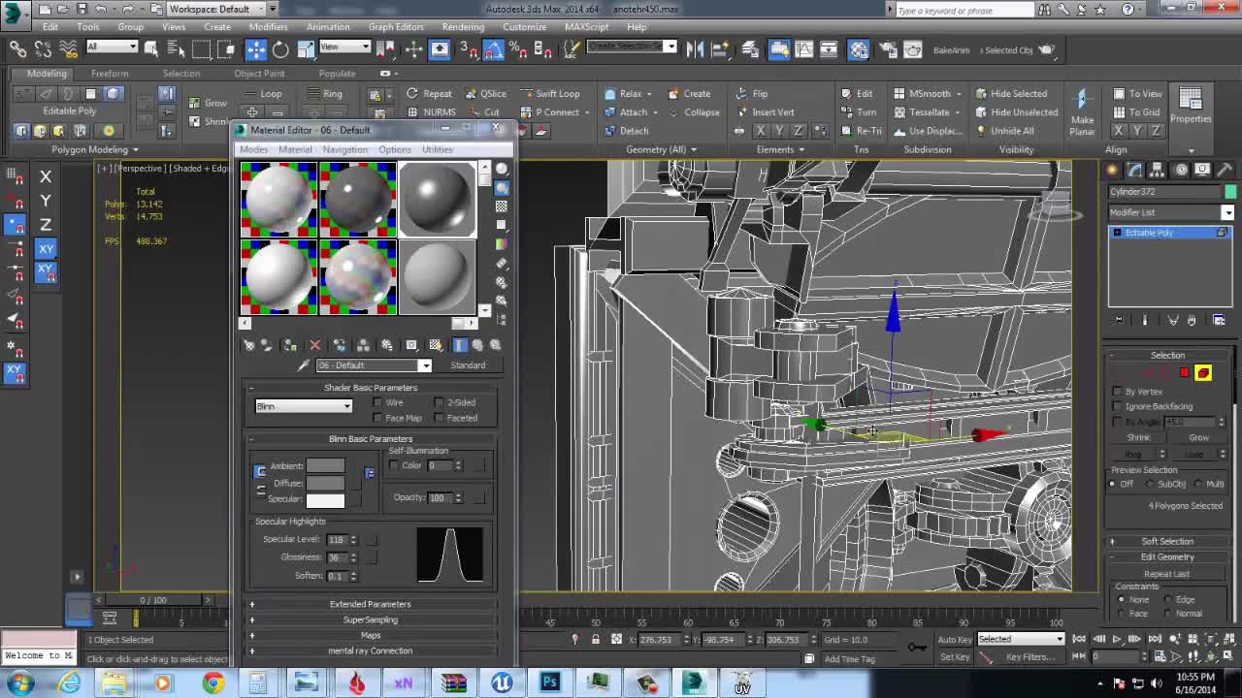Expand the Soft Selection rollout
Image resolution: width=1242 pixels, height=698 pixels.
point(1167,541)
